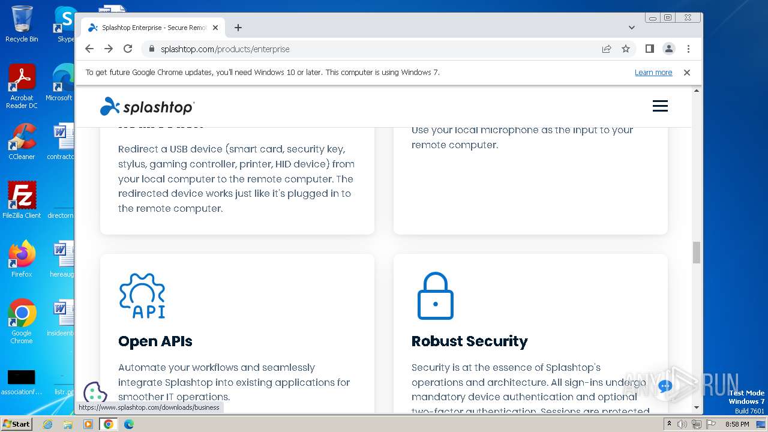This screenshot has width=768, height=432.
Task: Open the volume control tray icon
Action: pyautogui.click(x=682, y=424)
